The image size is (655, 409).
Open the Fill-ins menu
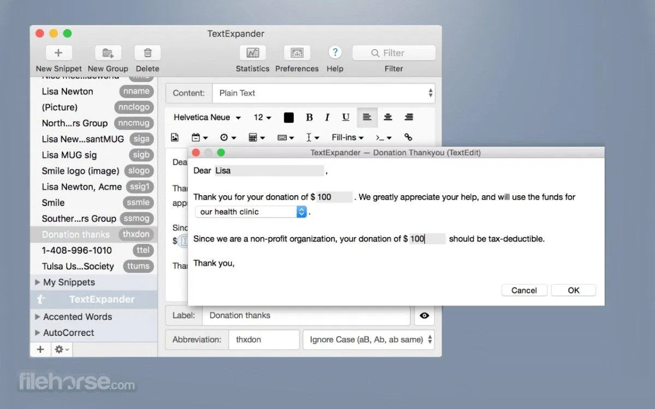click(348, 137)
